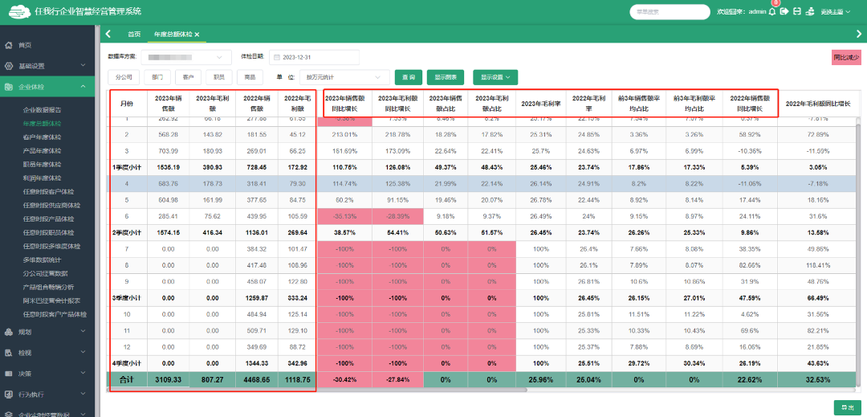The height and width of the screenshot is (417, 867).
Task: Click the 导出 export button
Action: pyautogui.click(x=847, y=407)
